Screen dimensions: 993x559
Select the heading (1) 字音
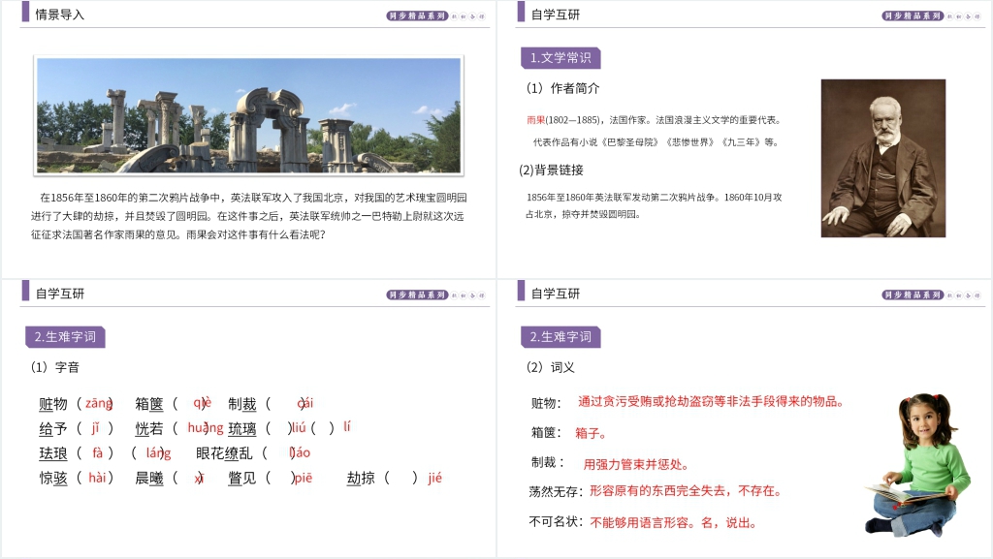[55, 367]
